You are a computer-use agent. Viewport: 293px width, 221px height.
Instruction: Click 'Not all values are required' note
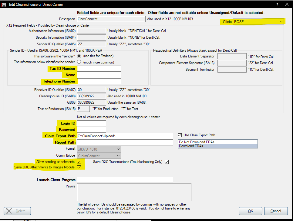tap(119, 117)
